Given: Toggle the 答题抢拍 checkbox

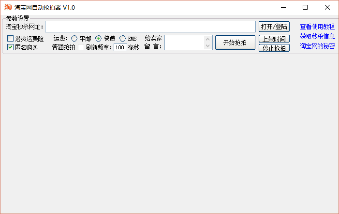Looking at the screenshot, I should 81,47.
